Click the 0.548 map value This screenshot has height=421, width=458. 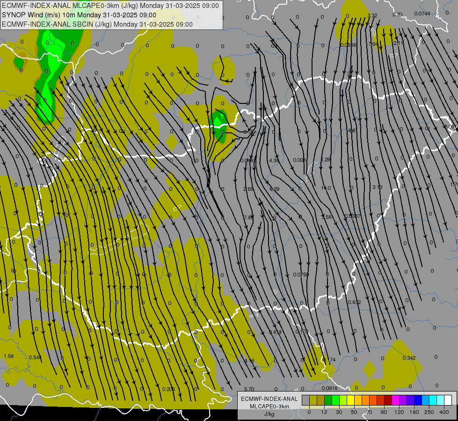coord(35,357)
